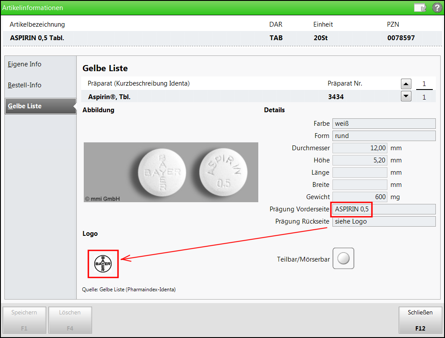Click the Logo section label
Image resolution: width=445 pixels, height=338 pixels.
click(90, 234)
